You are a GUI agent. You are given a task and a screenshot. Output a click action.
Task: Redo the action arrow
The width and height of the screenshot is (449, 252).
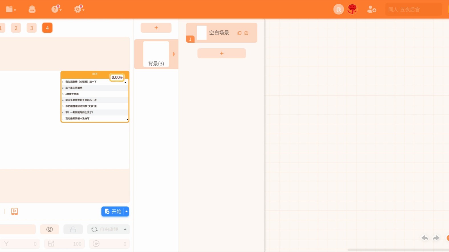pyautogui.click(x=436, y=238)
